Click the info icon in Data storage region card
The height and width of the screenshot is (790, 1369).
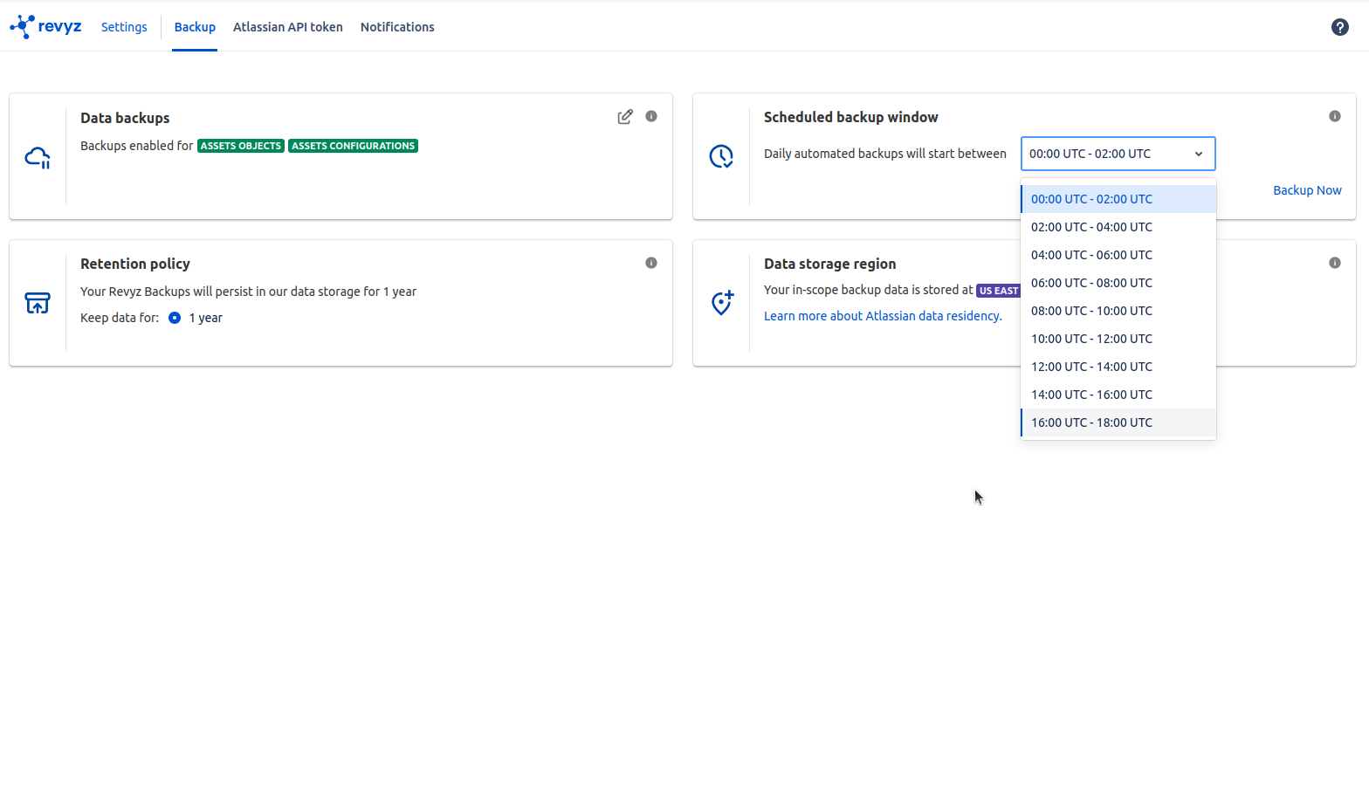point(1334,263)
